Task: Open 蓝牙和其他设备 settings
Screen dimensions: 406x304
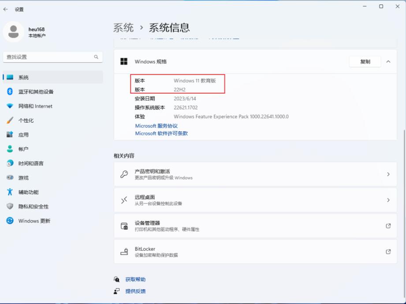Action: 53,91
